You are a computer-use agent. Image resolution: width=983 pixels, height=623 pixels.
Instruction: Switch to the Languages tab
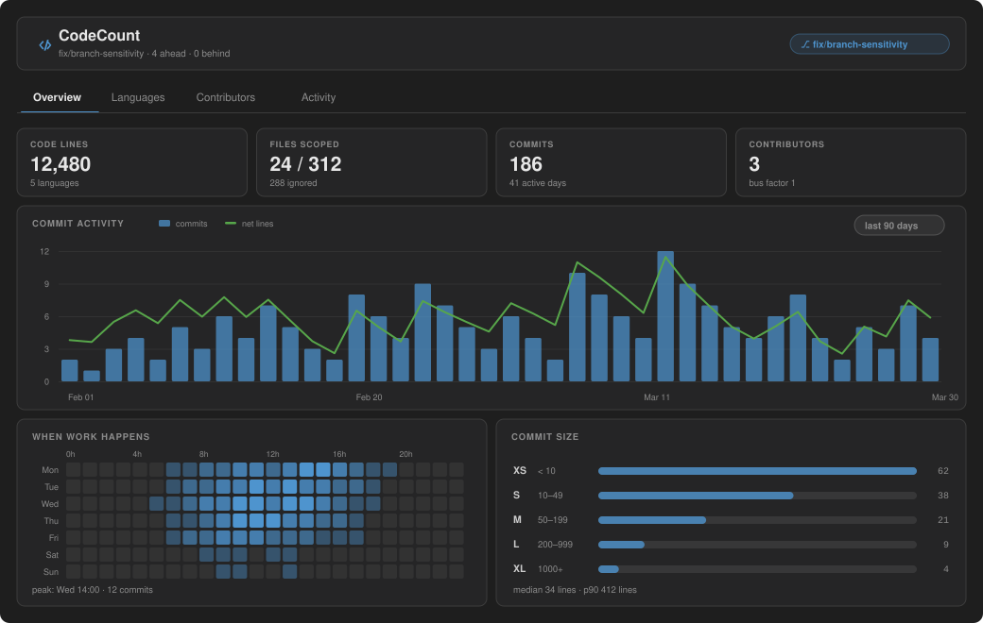138,97
